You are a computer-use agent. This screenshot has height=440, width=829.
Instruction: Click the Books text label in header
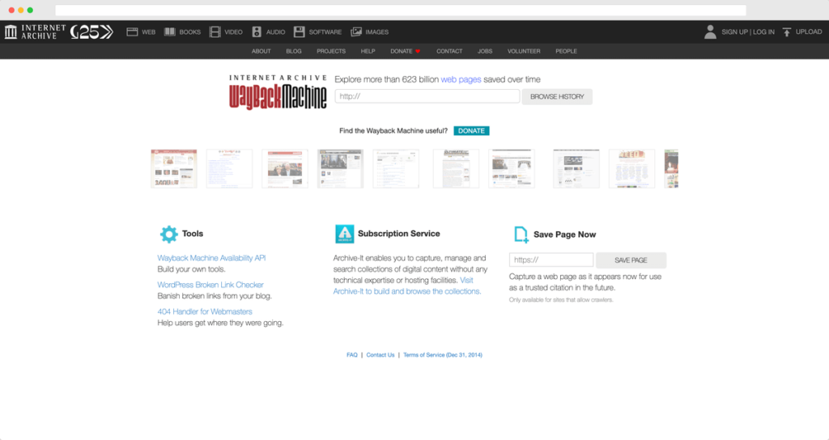click(189, 32)
